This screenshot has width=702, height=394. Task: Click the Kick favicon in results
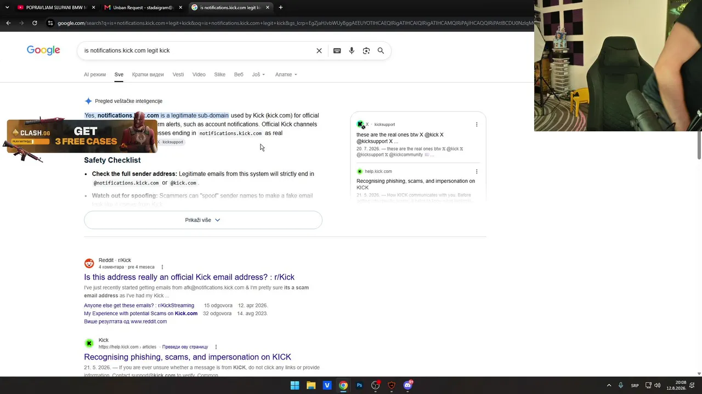click(x=89, y=343)
